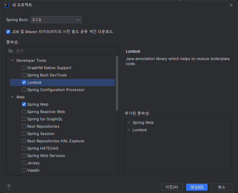Enable GraalVM Native Support checkbox
238x193 pixels.
24,68
